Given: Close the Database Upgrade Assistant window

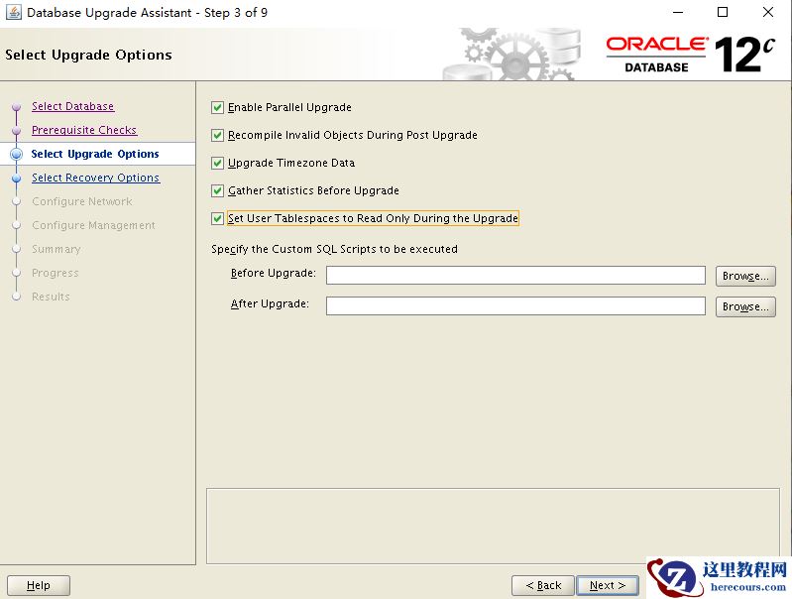Looking at the screenshot, I should pyautogui.click(x=768, y=12).
